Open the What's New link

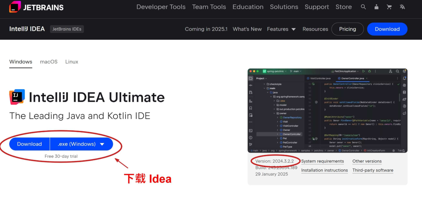click(x=247, y=29)
